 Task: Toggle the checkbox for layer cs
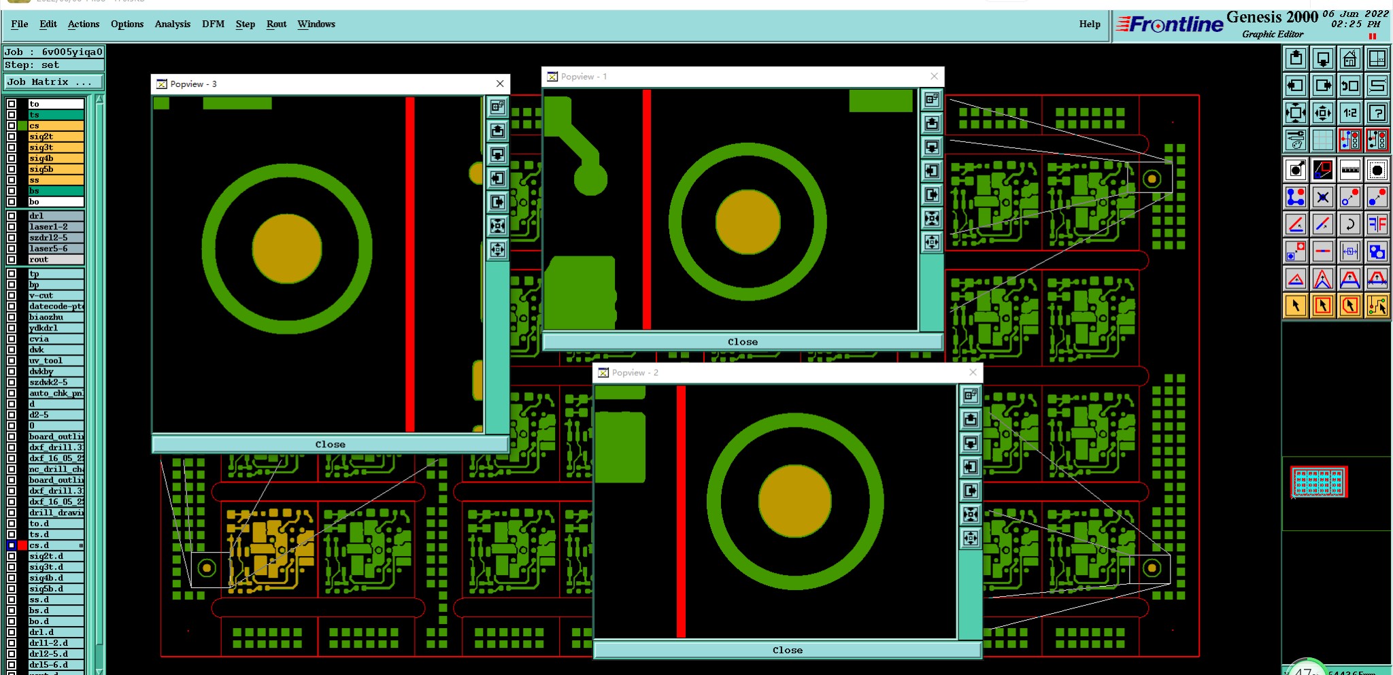pos(12,126)
